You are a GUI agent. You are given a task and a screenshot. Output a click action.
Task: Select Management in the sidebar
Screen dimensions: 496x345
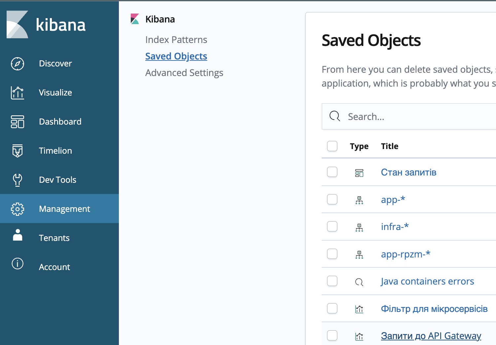coord(59,209)
